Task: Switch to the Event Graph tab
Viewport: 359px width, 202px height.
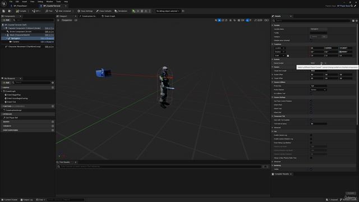Action: (108, 16)
